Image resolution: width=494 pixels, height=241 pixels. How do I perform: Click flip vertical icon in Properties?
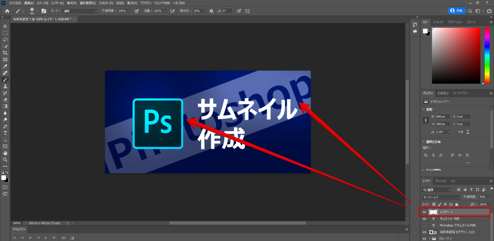click(x=468, y=132)
